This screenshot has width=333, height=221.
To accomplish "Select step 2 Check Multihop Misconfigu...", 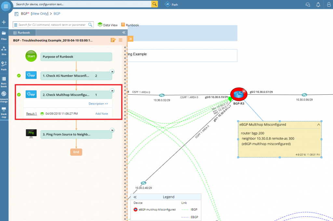I will point(76,95).
